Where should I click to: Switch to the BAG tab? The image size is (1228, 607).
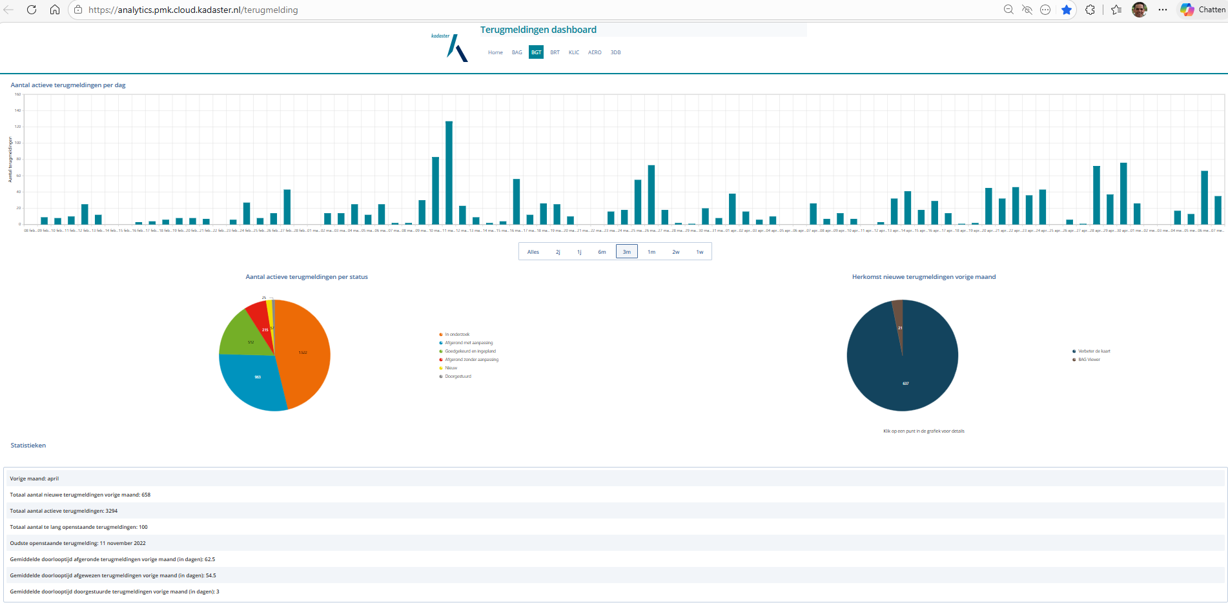click(x=517, y=52)
